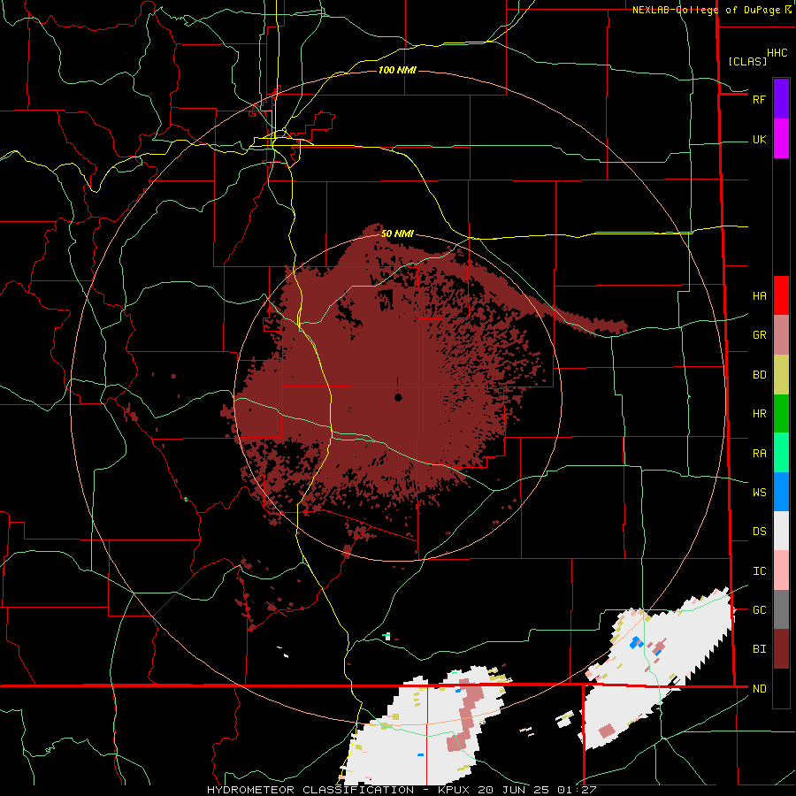The width and height of the screenshot is (796, 796).
Task: Click the HA legend label
Action: (759, 295)
